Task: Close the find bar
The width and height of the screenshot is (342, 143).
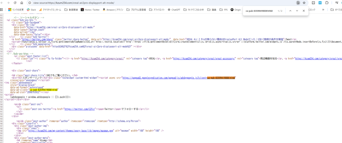Action: coord(304,11)
